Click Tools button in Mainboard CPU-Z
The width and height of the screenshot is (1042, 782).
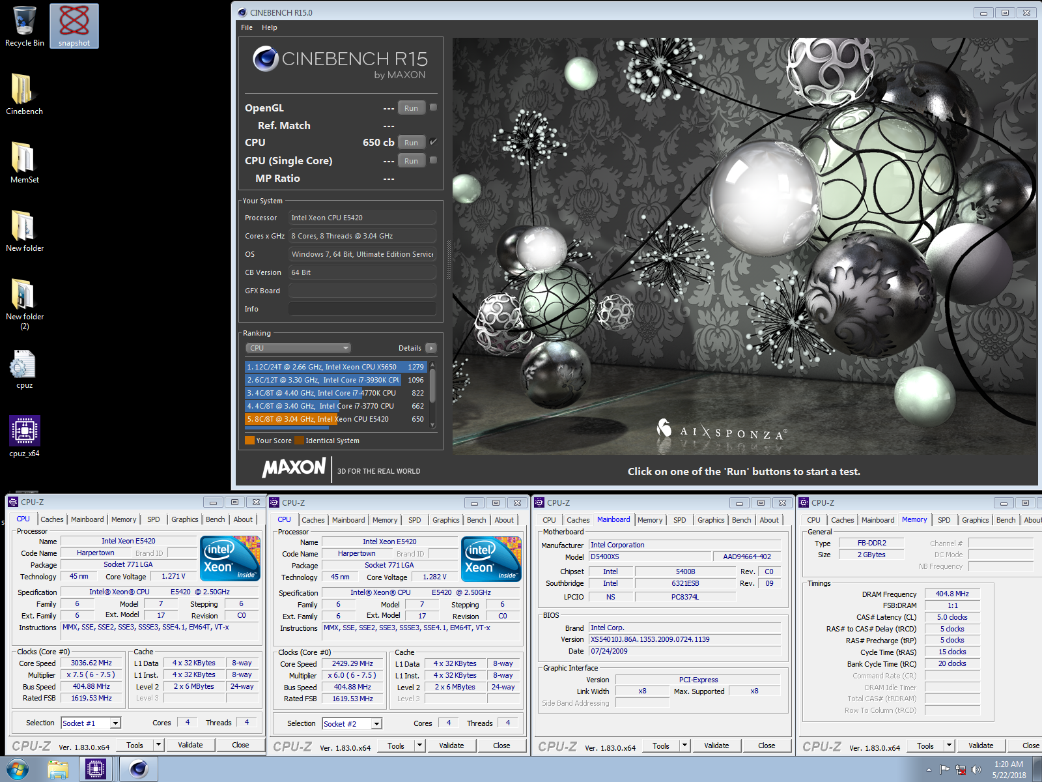(661, 746)
